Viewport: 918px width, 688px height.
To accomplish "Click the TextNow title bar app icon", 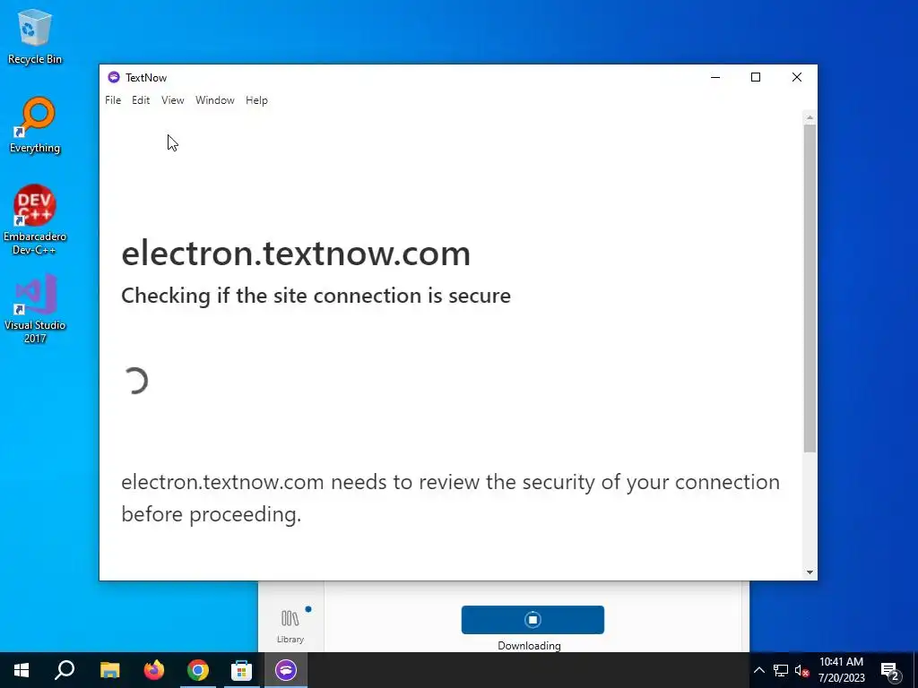I will click(x=114, y=77).
